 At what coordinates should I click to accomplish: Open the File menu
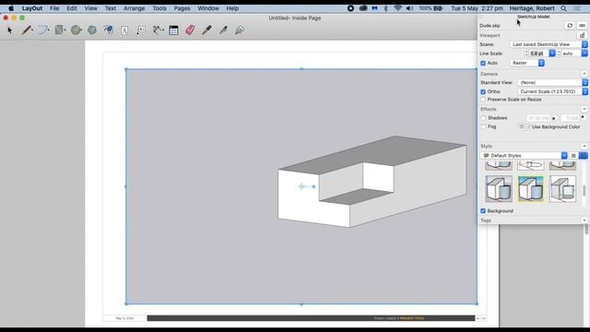point(54,8)
